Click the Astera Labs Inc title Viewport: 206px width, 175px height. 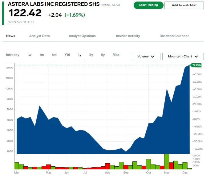click(x=54, y=4)
